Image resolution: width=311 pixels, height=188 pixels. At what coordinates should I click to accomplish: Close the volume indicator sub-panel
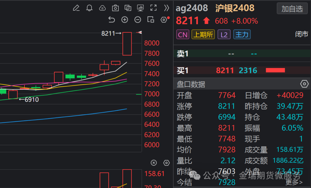pyautogui.click(x=154, y=163)
